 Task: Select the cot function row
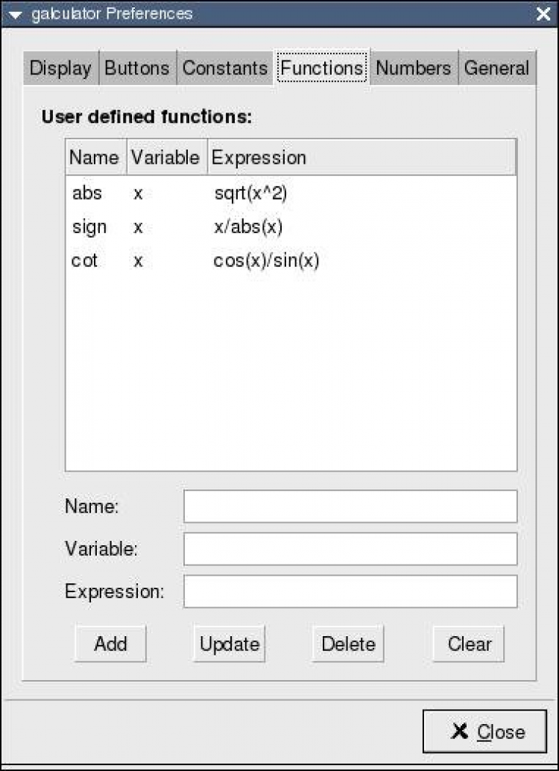point(84,261)
